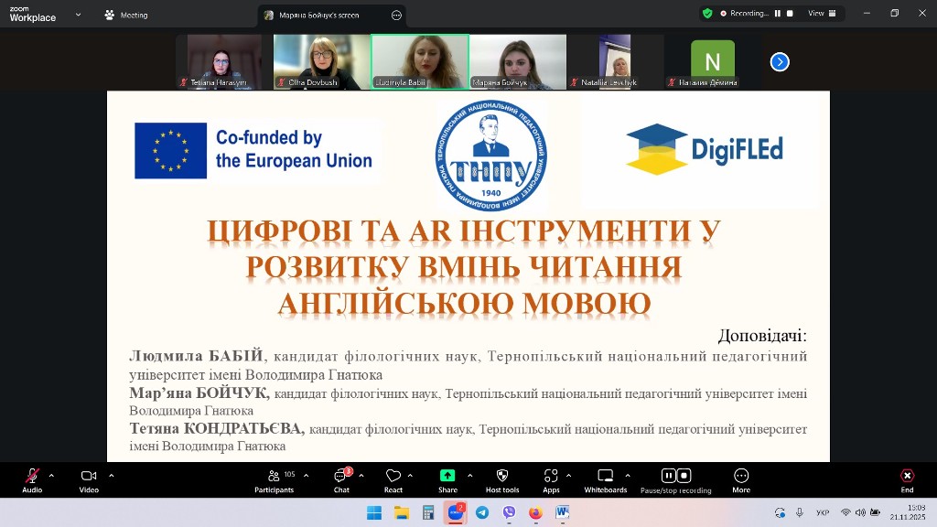
Task: Switch to the Meeting tab
Action: pos(126,15)
